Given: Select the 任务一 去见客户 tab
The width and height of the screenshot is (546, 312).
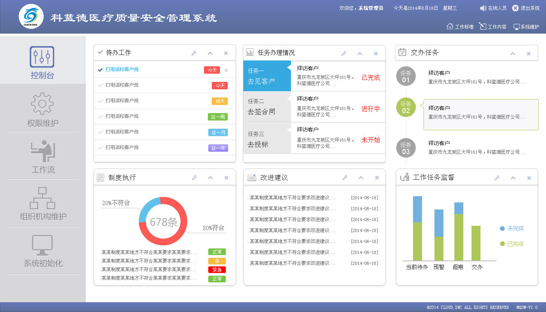Looking at the screenshot, I should click(x=267, y=76).
